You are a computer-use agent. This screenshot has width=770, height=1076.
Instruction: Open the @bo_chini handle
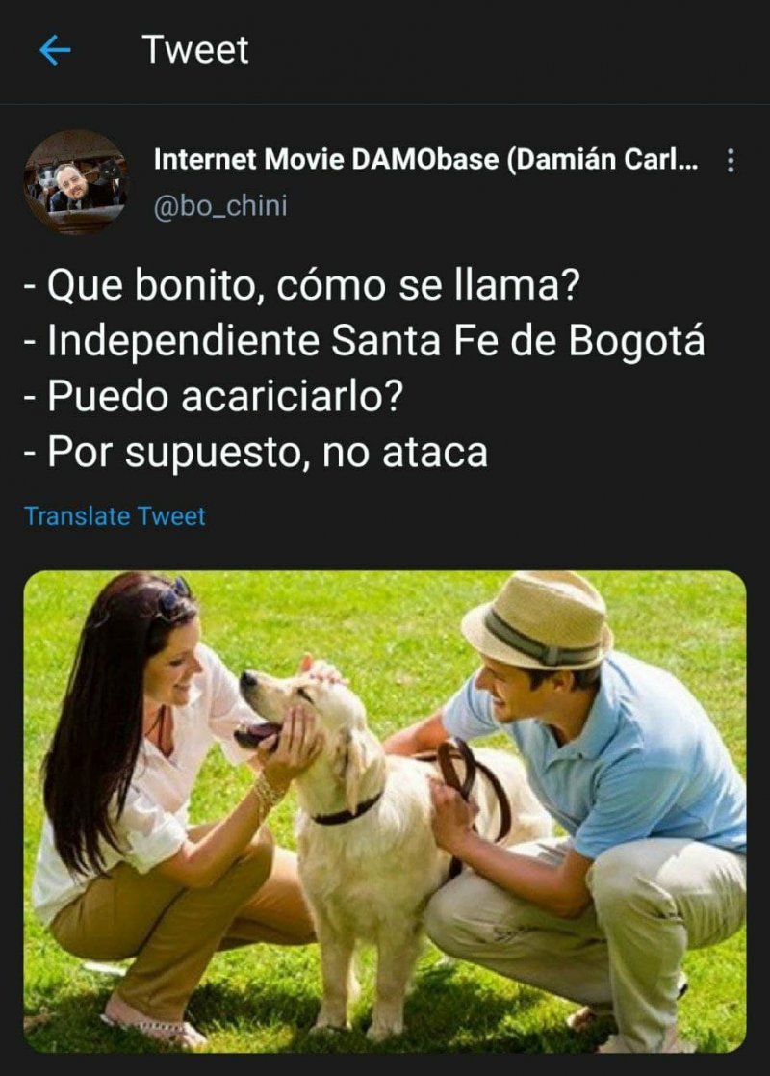click(220, 206)
